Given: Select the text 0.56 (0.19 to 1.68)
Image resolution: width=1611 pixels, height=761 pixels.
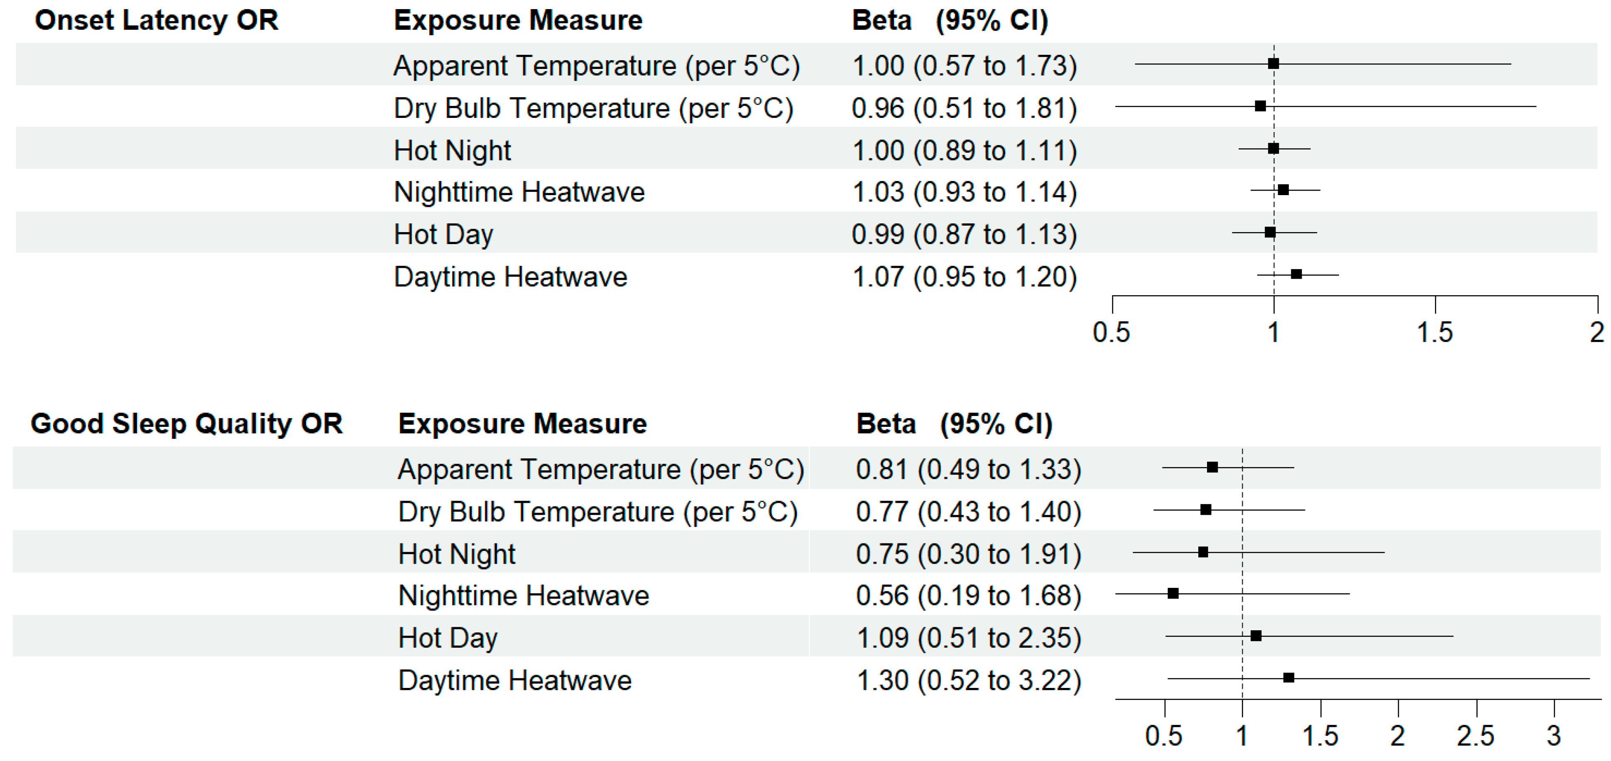Looking at the screenshot, I should tap(969, 595).
